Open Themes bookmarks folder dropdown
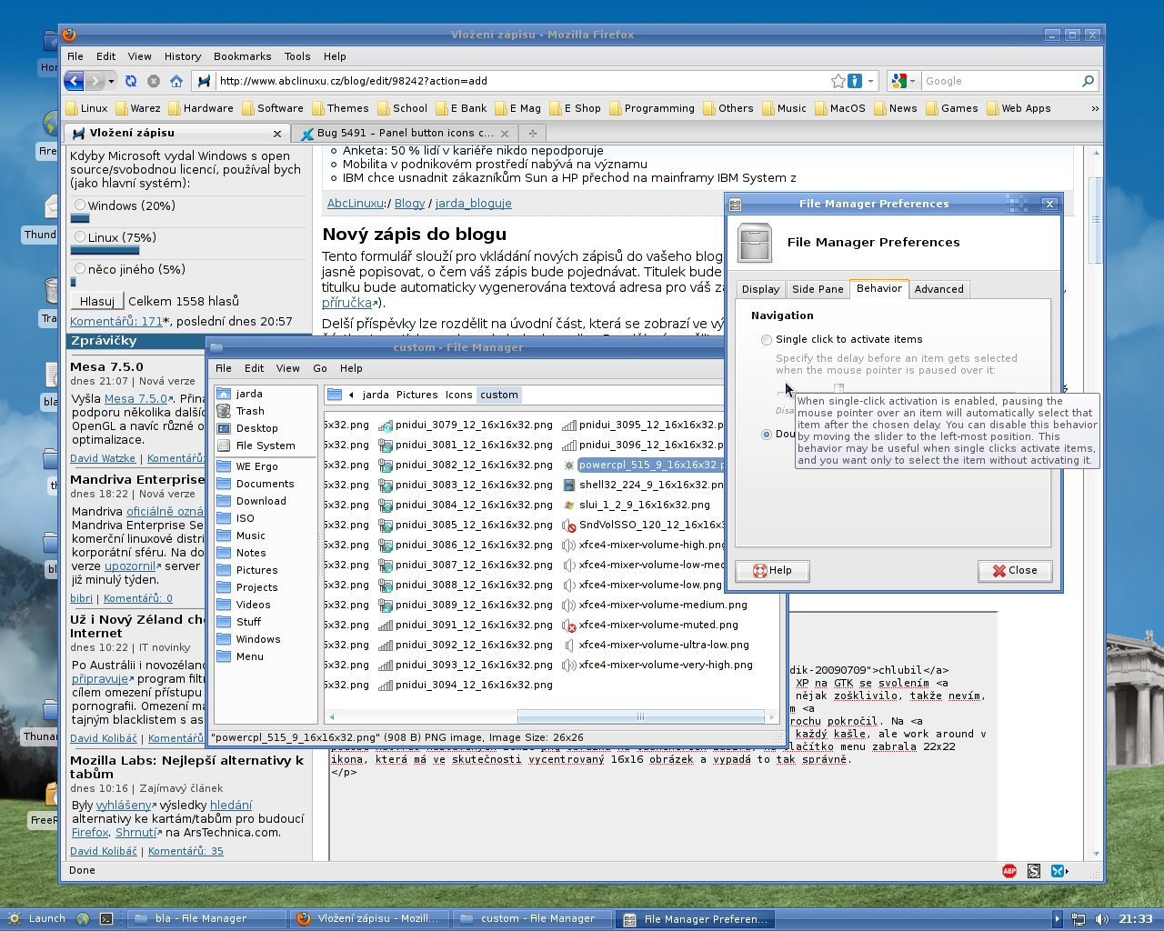 coord(340,108)
